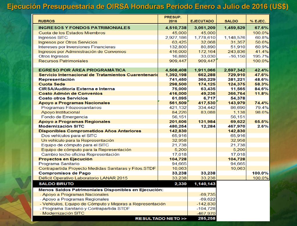The image size is (297, 226).
Task: Select the SALDO column header
Action: click(231, 21)
